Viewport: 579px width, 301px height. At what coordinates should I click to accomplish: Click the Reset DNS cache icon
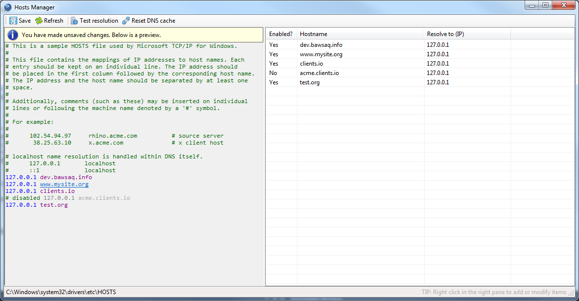pyautogui.click(x=126, y=21)
